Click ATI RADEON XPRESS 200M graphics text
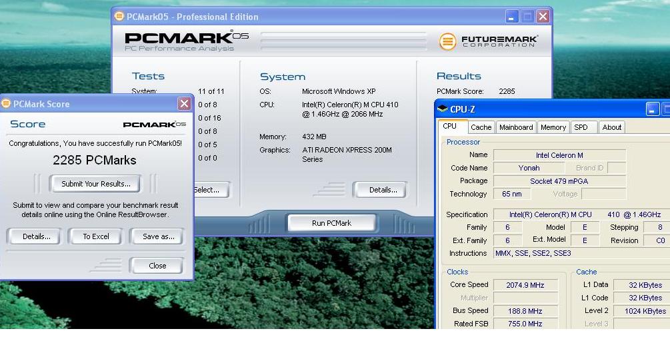The width and height of the screenshot is (670, 341). tap(347, 155)
